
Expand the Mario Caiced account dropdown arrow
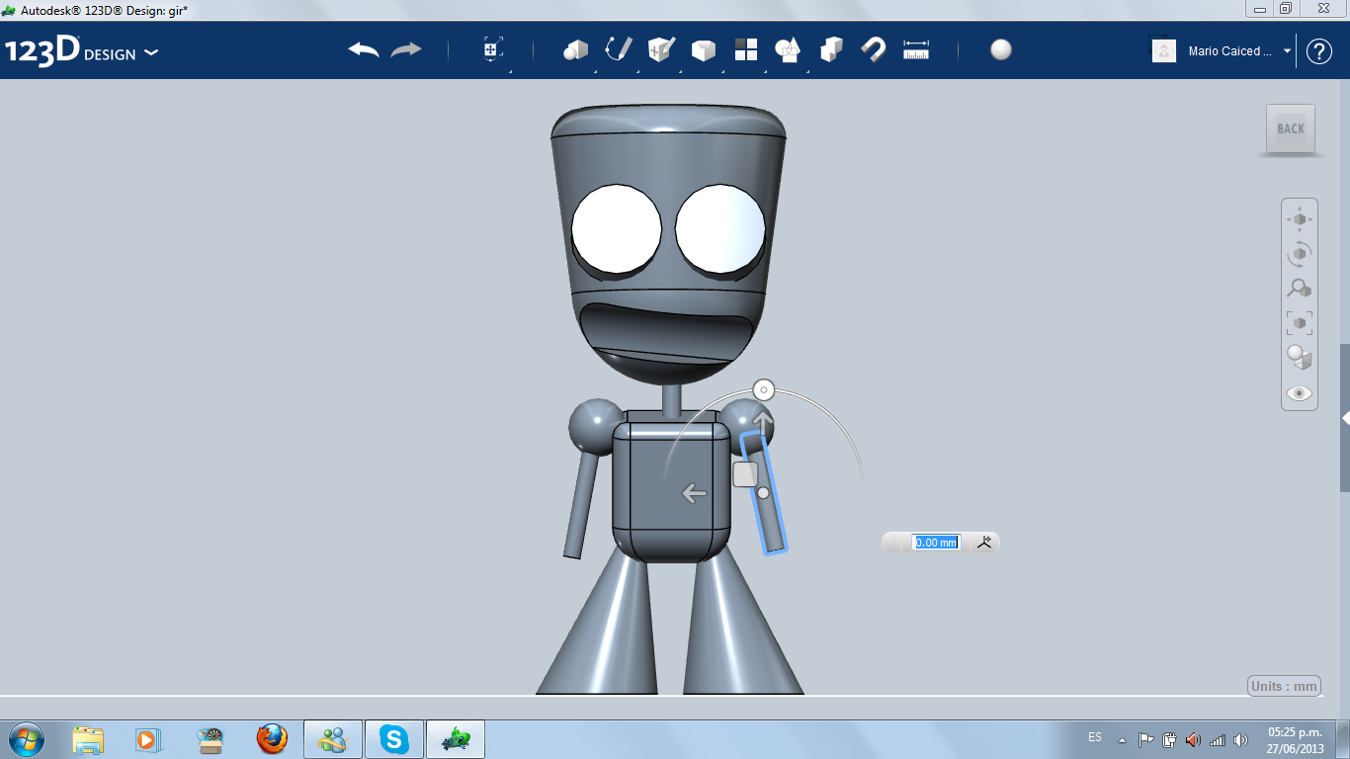click(x=1287, y=50)
